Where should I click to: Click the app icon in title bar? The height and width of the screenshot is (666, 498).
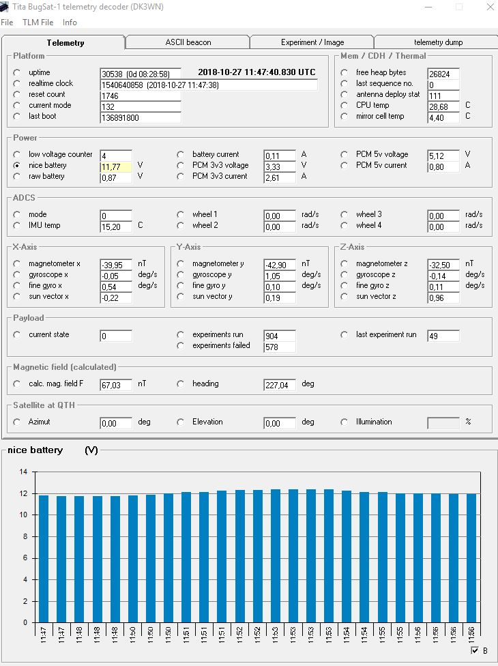point(6,6)
